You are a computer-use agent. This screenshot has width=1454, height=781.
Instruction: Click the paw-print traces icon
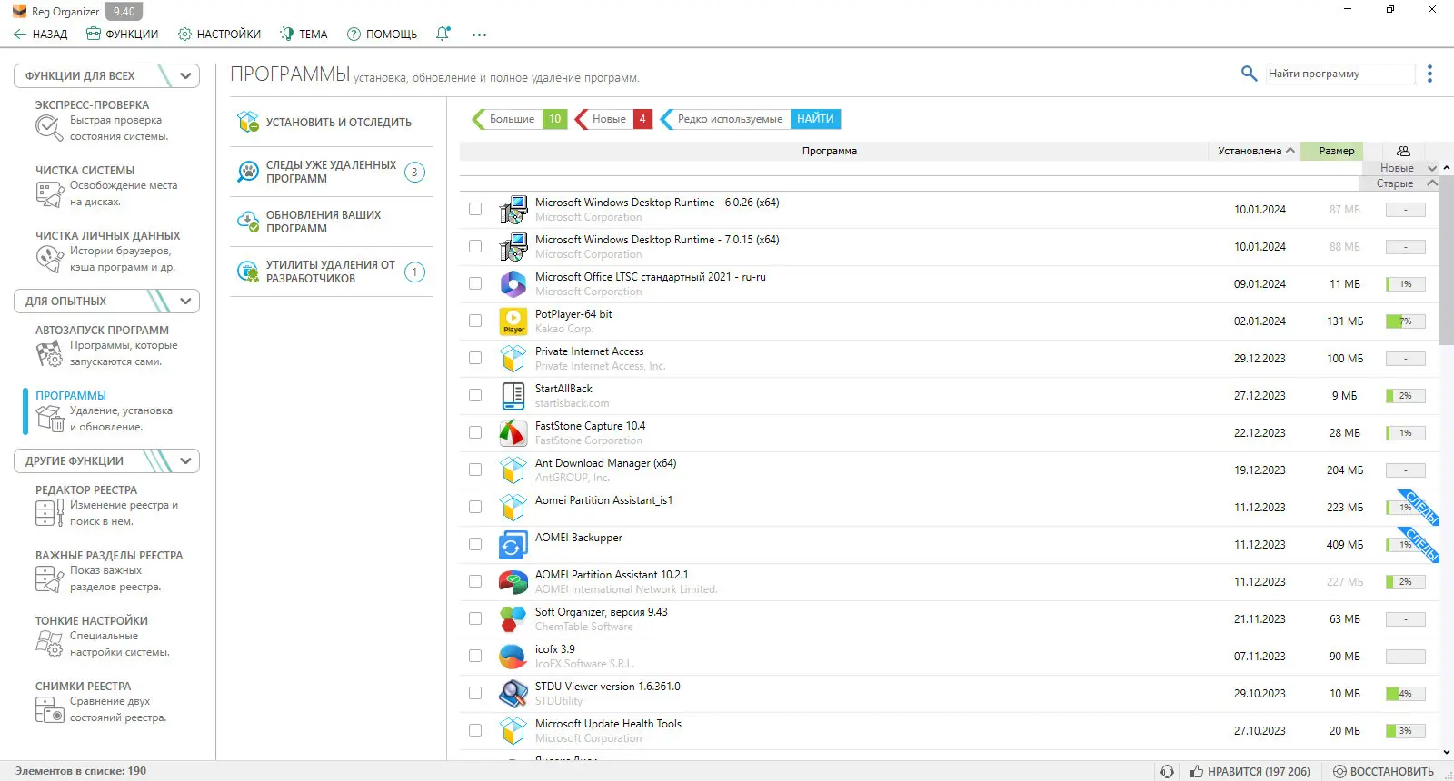248,172
